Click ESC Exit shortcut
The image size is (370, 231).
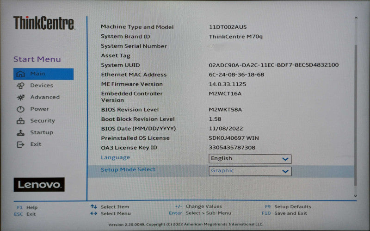[x=25, y=214]
